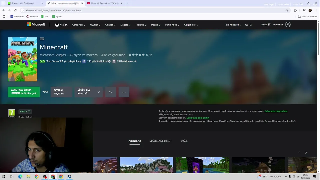Image resolution: width=320 pixels, height=180 pixels.
Task: Click the Microsoft logo
Action: (x=36, y=24)
